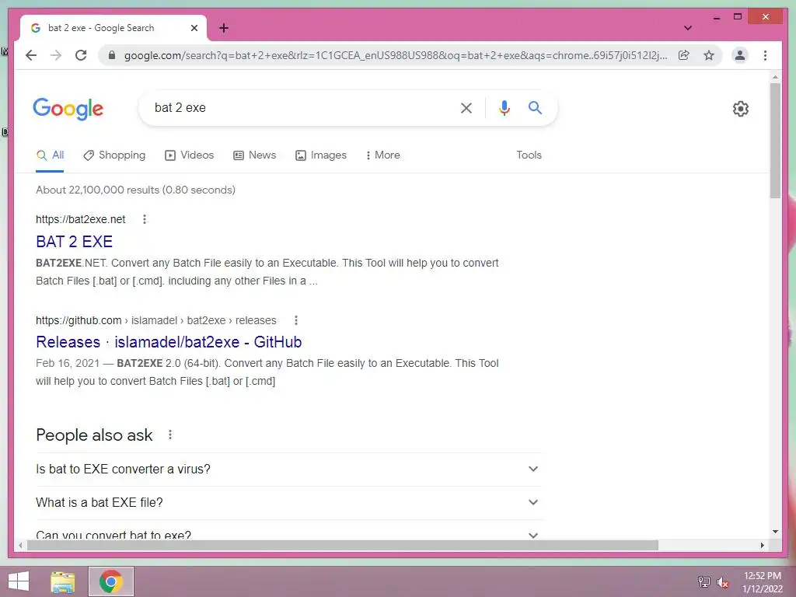Click the Google logo
Viewport: 796px width, 597px height.
pyautogui.click(x=68, y=109)
